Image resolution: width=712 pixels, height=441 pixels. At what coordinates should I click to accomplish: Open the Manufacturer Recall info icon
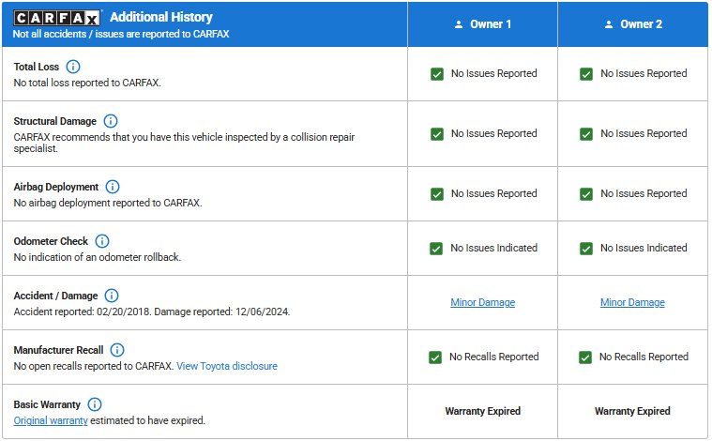coord(117,350)
